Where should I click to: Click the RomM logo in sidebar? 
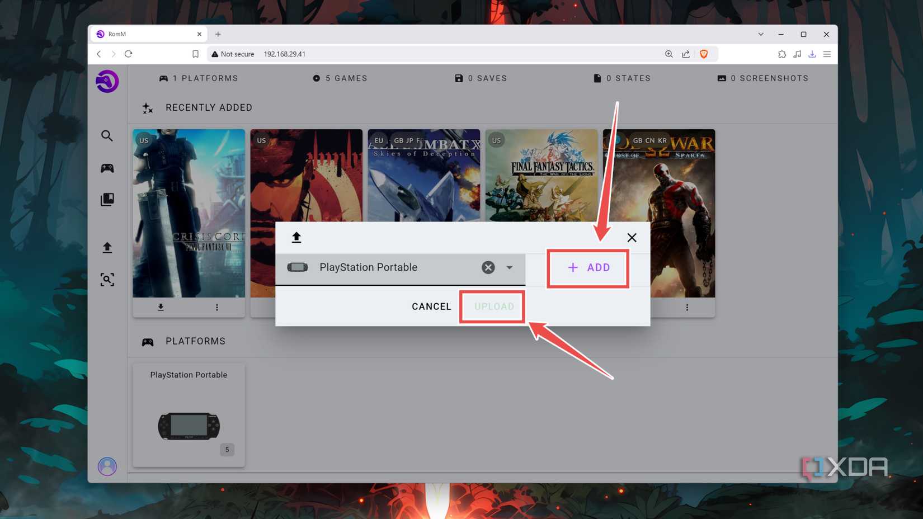coord(107,82)
